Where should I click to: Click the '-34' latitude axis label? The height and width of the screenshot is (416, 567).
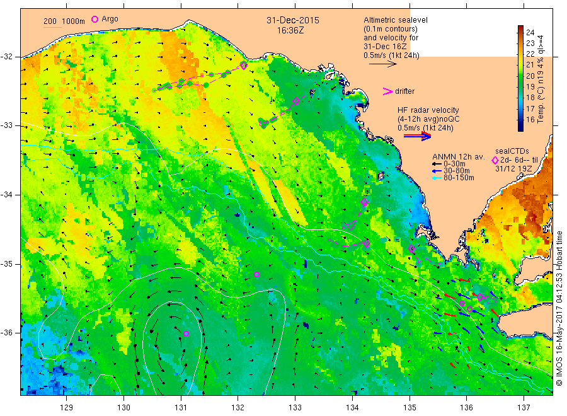(x=6, y=195)
